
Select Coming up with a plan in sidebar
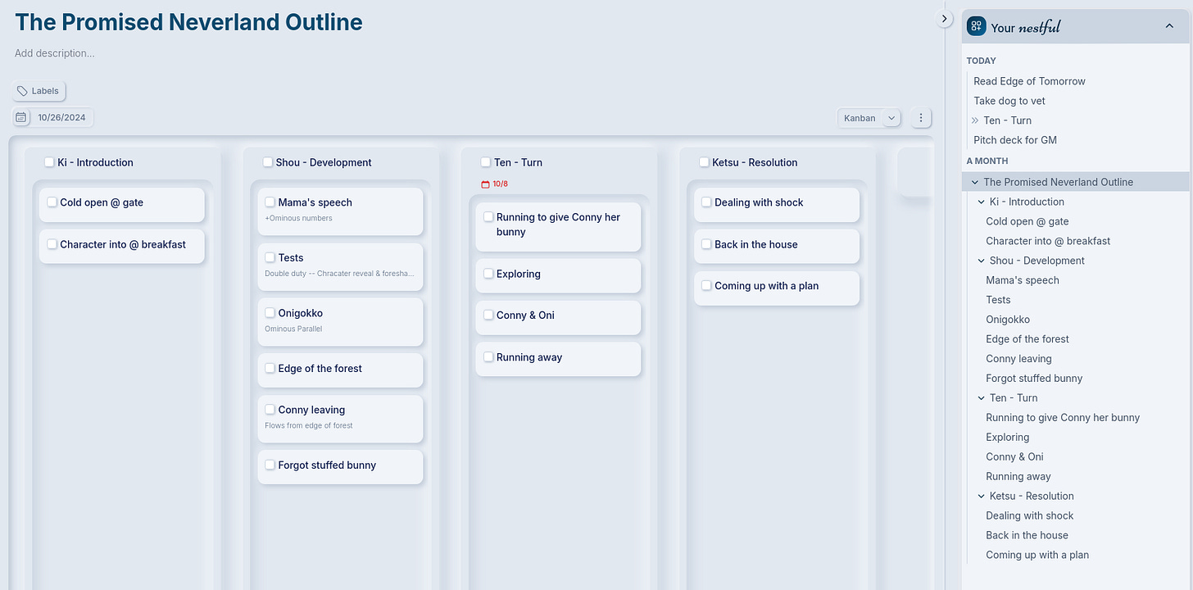pos(1037,556)
